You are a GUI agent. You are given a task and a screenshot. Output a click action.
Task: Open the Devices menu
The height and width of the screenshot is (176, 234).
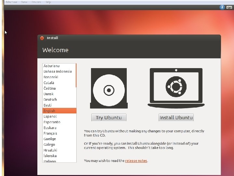point(36,2)
